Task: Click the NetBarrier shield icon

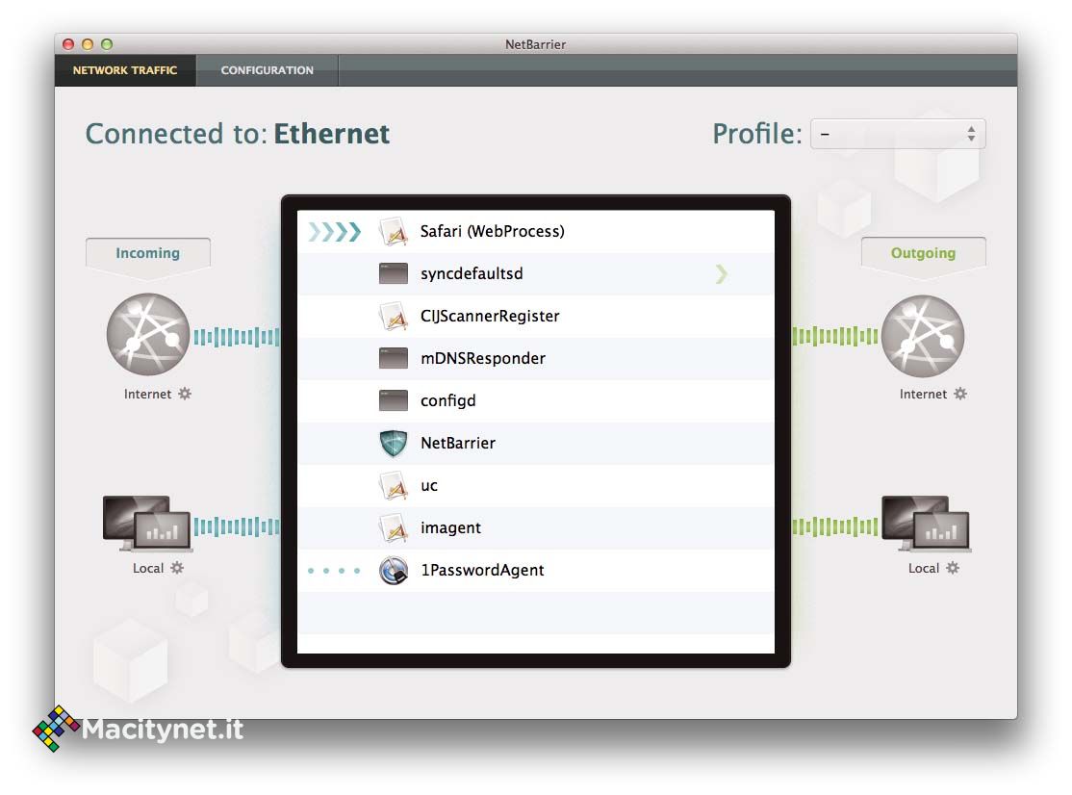Action: 394,443
